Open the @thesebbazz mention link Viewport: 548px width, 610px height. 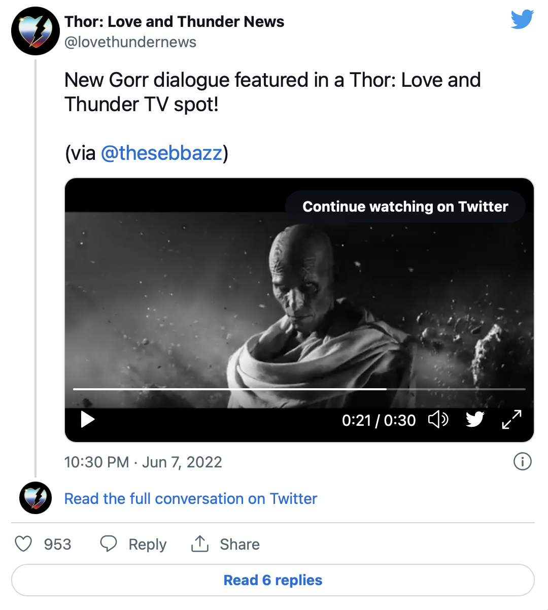(161, 153)
